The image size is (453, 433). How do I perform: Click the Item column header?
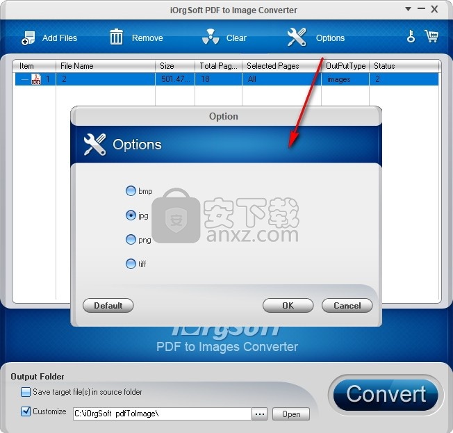(34, 66)
